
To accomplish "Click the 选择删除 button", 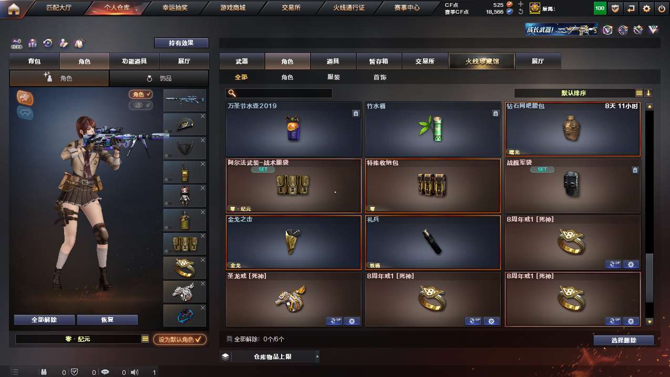I will tap(624, 340).
